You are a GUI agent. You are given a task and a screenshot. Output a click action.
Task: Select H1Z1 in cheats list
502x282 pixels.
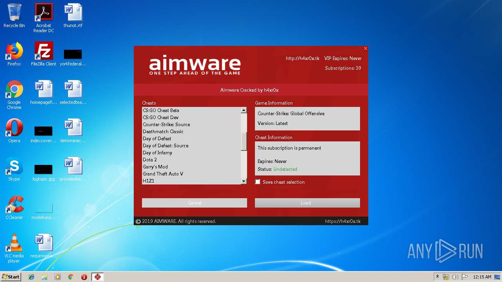coord(191,181)
